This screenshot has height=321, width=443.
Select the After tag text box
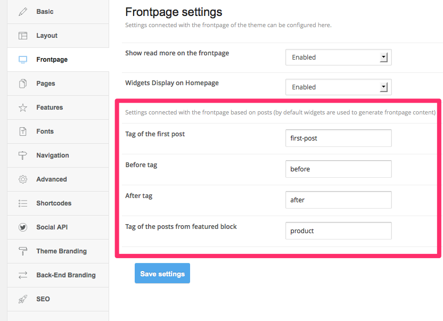[338, 200]
